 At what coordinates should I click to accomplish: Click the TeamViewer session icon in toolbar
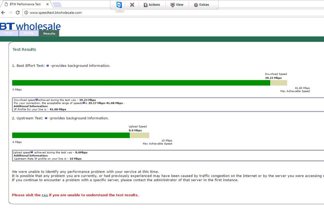[x=119, y=5]
